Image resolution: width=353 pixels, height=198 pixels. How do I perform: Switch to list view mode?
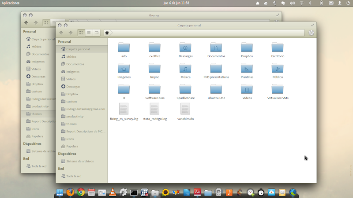point(89,33)
